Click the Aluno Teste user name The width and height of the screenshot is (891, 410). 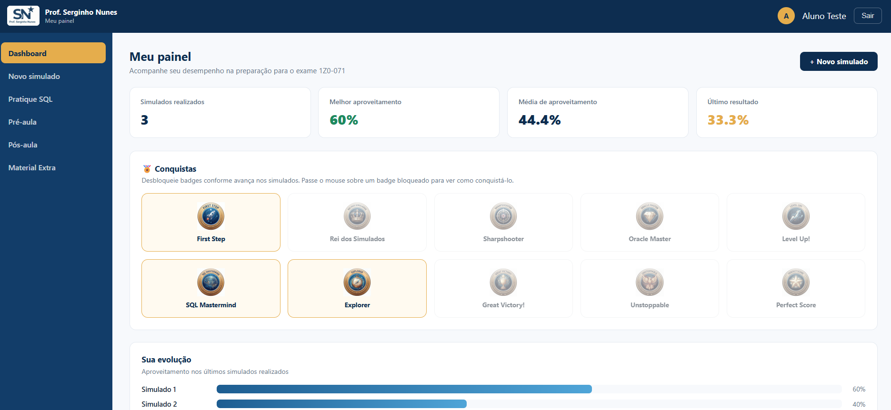(824, 16)
